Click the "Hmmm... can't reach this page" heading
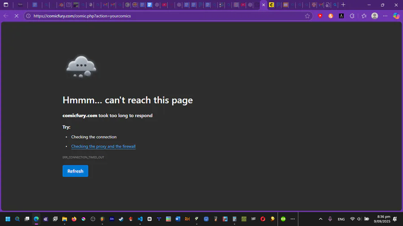 click(x=128, y=100)
